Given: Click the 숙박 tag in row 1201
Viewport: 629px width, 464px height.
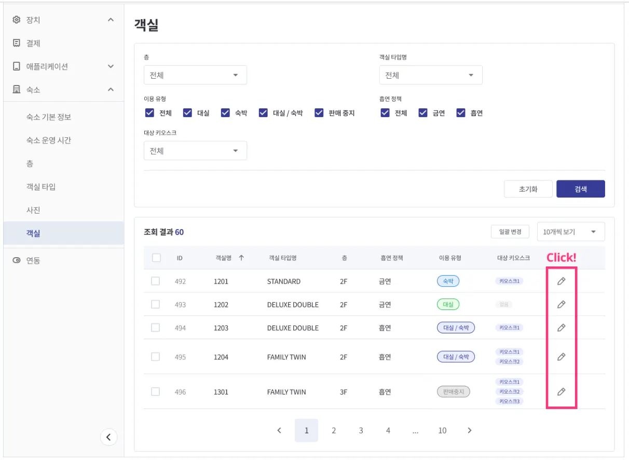Looking at the screenshot, I should [448, 281].
